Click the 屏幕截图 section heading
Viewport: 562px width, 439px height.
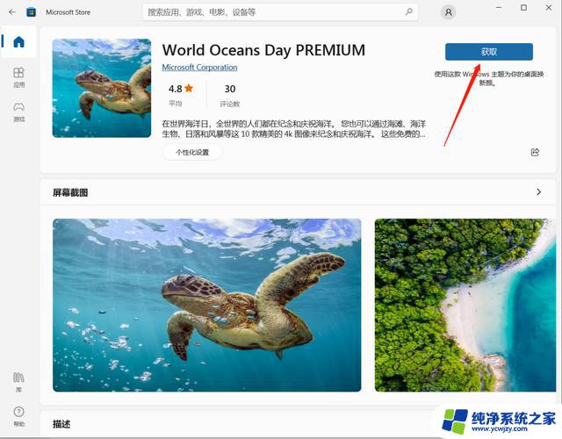coord(70,193)
